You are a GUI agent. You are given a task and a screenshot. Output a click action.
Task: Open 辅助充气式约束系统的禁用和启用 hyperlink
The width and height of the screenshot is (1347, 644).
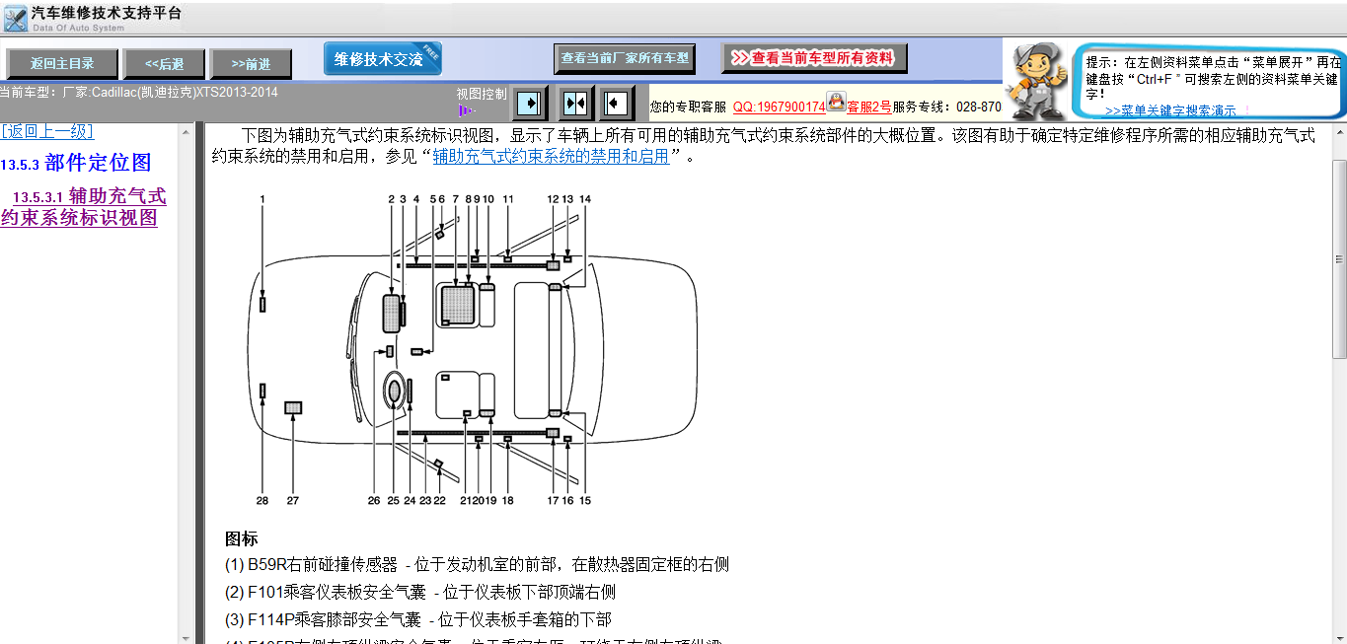(x=551, y=157)
